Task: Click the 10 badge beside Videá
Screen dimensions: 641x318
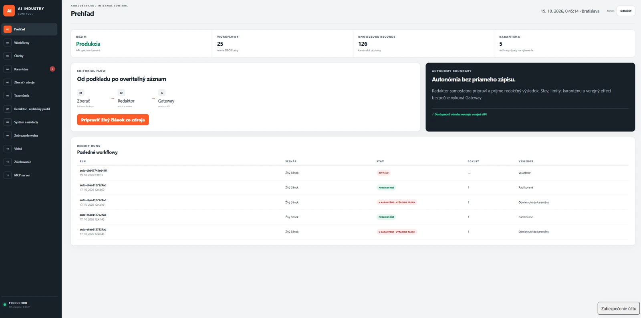Action: click(7, 148)
